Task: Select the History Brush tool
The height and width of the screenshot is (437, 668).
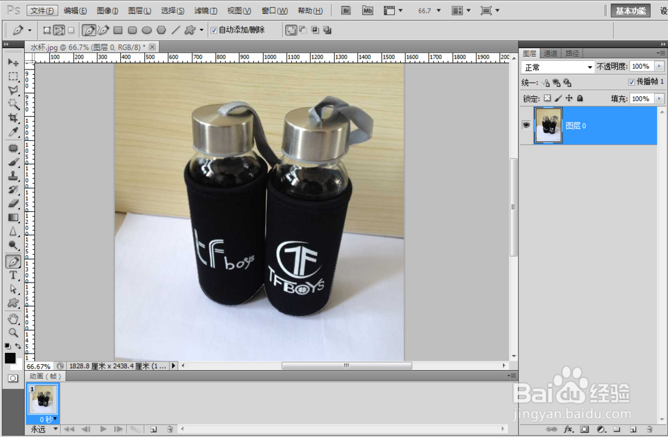Action: tap(13, 190)
